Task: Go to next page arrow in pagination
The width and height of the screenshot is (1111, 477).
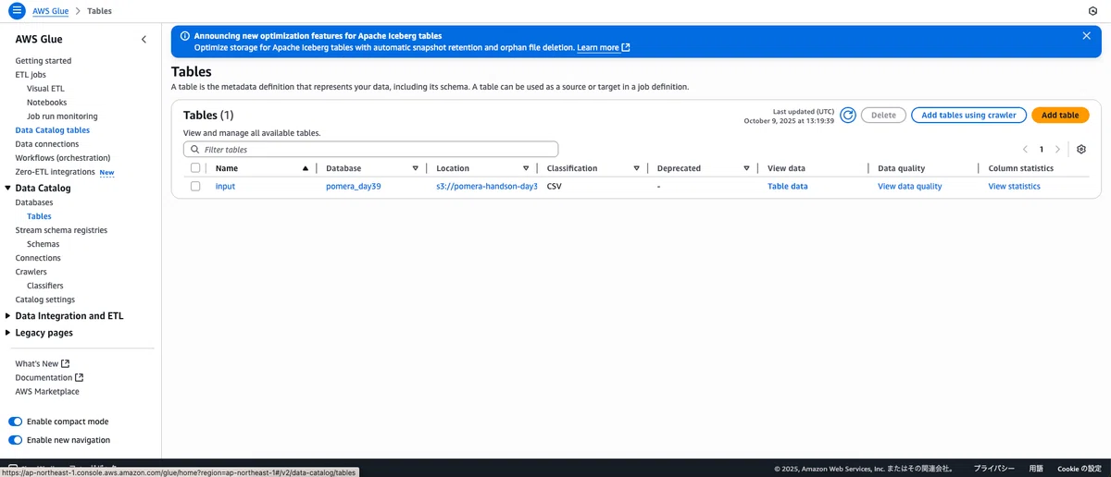Action: tap(1057, 149)
